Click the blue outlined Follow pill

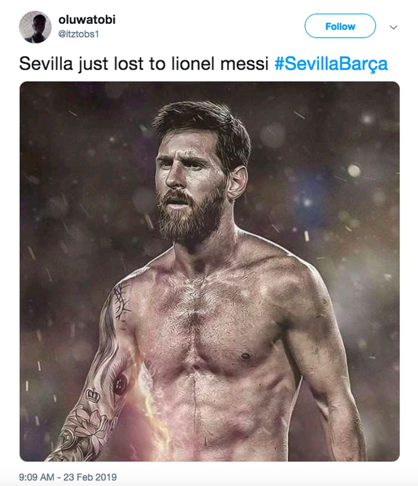[x=340, y=26]
